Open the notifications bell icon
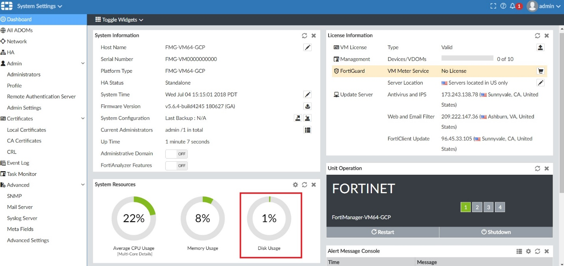The height and width of the screenshot is (266, 564). pos(512,6)
